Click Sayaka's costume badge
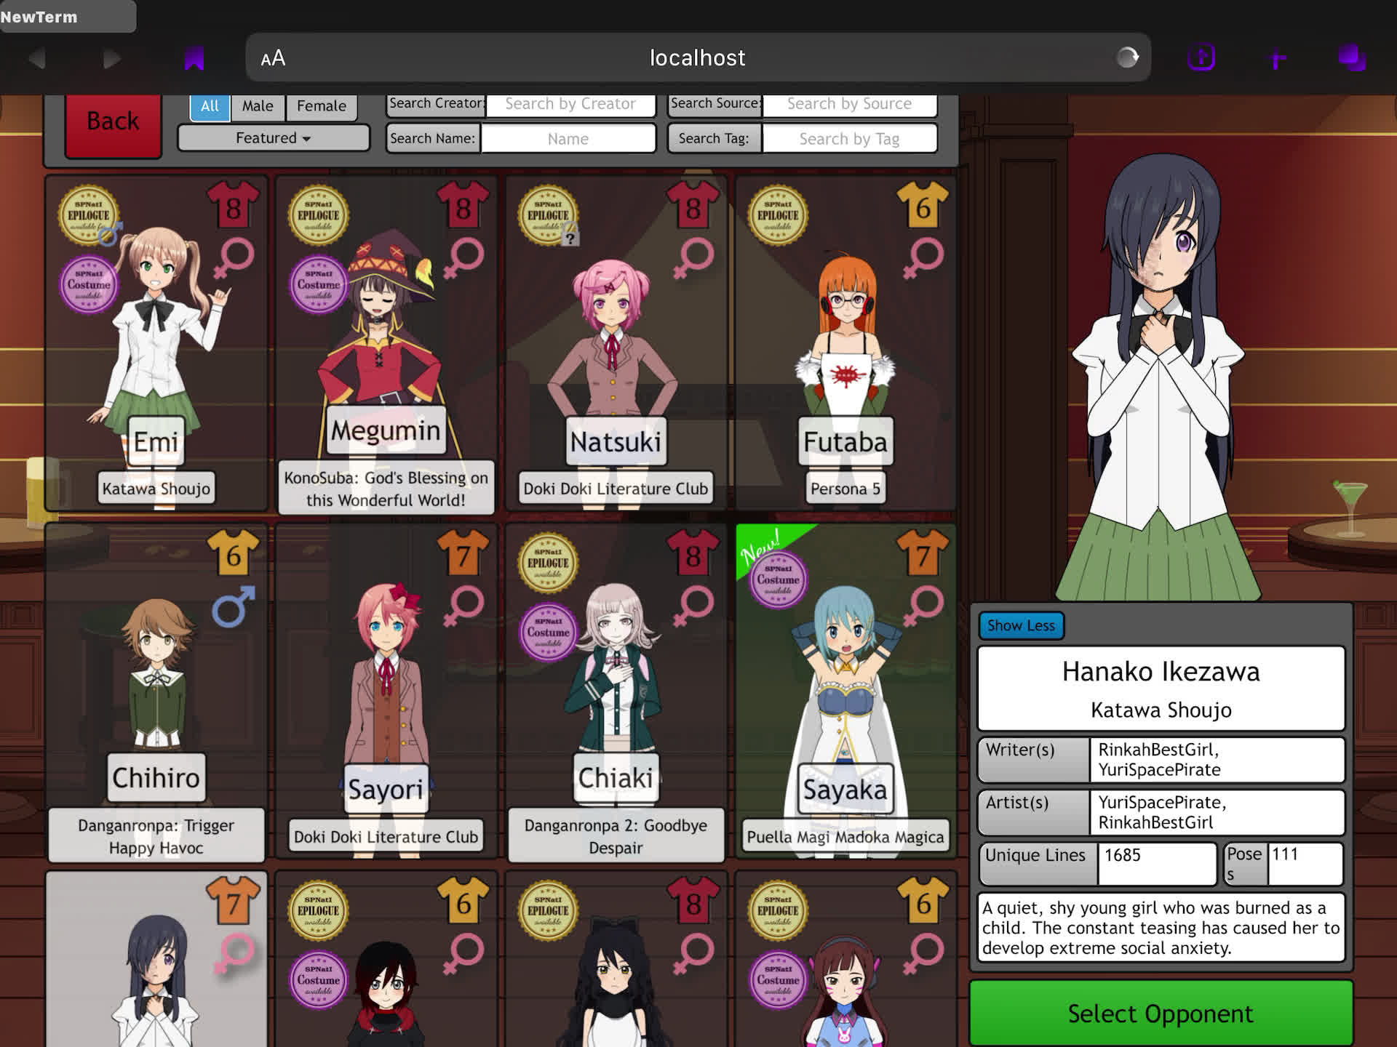The width and height of the screenshot is (1397, 1047). [x=778, y=580]
